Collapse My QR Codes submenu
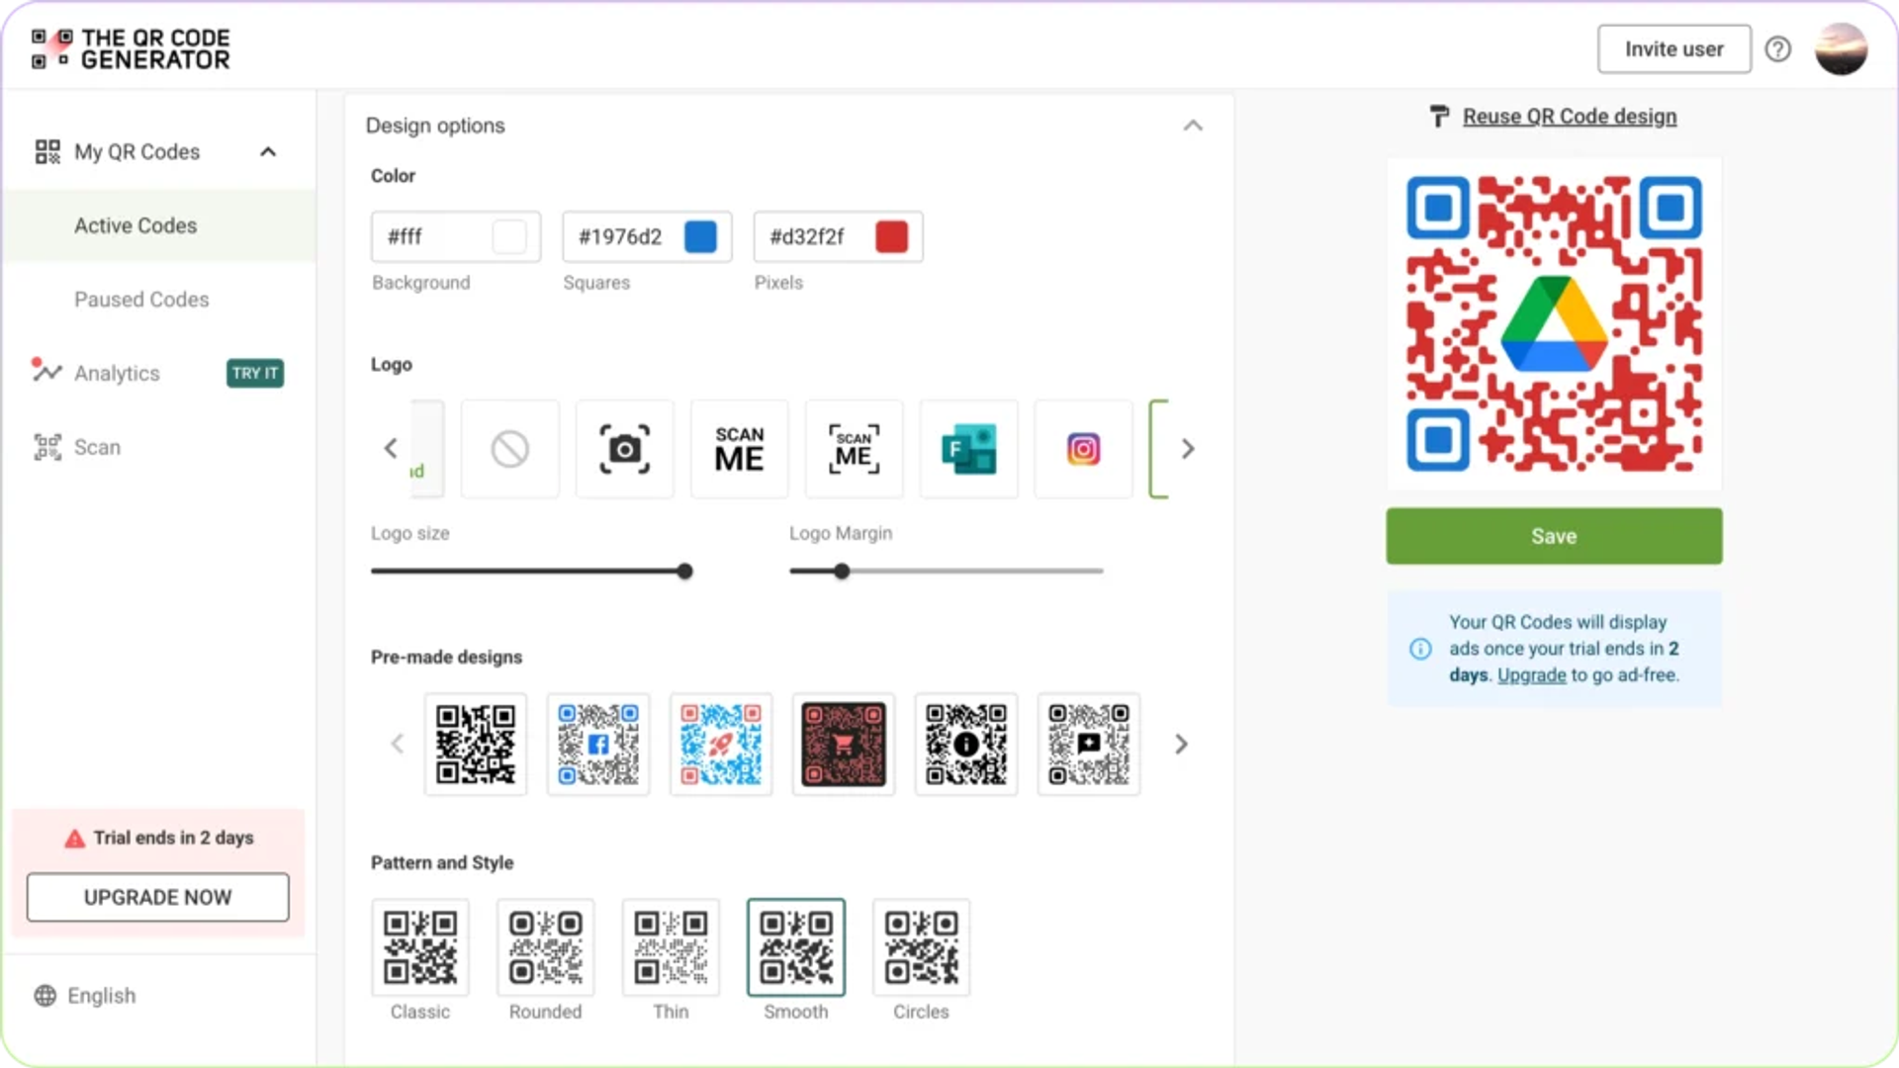This screenshot has width=1899, height=1068. (268, 151)
